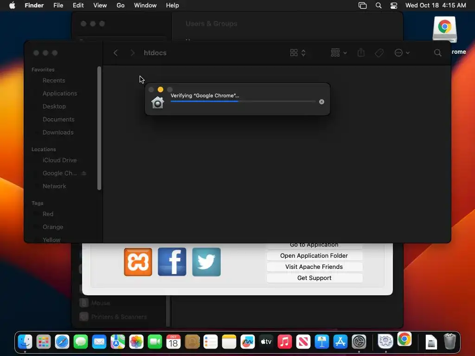Open the File menu
This screenshot has width=475, height=356.
(58, 6)
